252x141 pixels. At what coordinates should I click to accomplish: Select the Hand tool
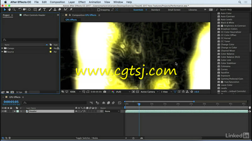(9, 10)
